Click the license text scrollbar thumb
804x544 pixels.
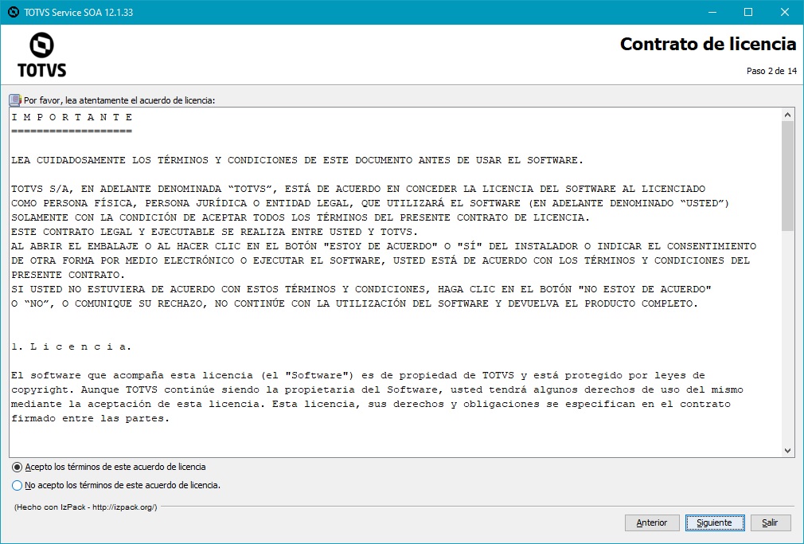[x=787, y=176]
